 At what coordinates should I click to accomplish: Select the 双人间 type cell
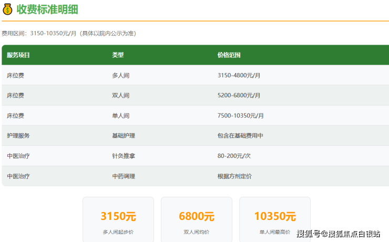(x=120, y=95)
